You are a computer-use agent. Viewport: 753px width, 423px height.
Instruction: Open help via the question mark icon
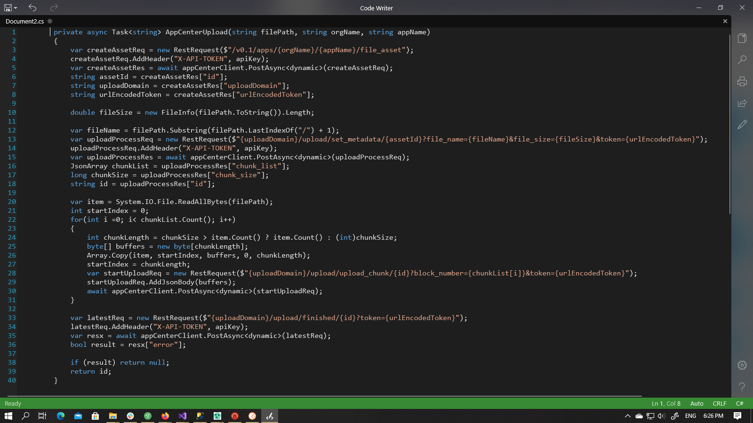point(742,387)
